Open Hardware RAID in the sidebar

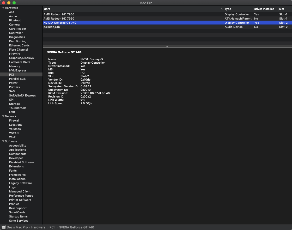pos(19,62)
